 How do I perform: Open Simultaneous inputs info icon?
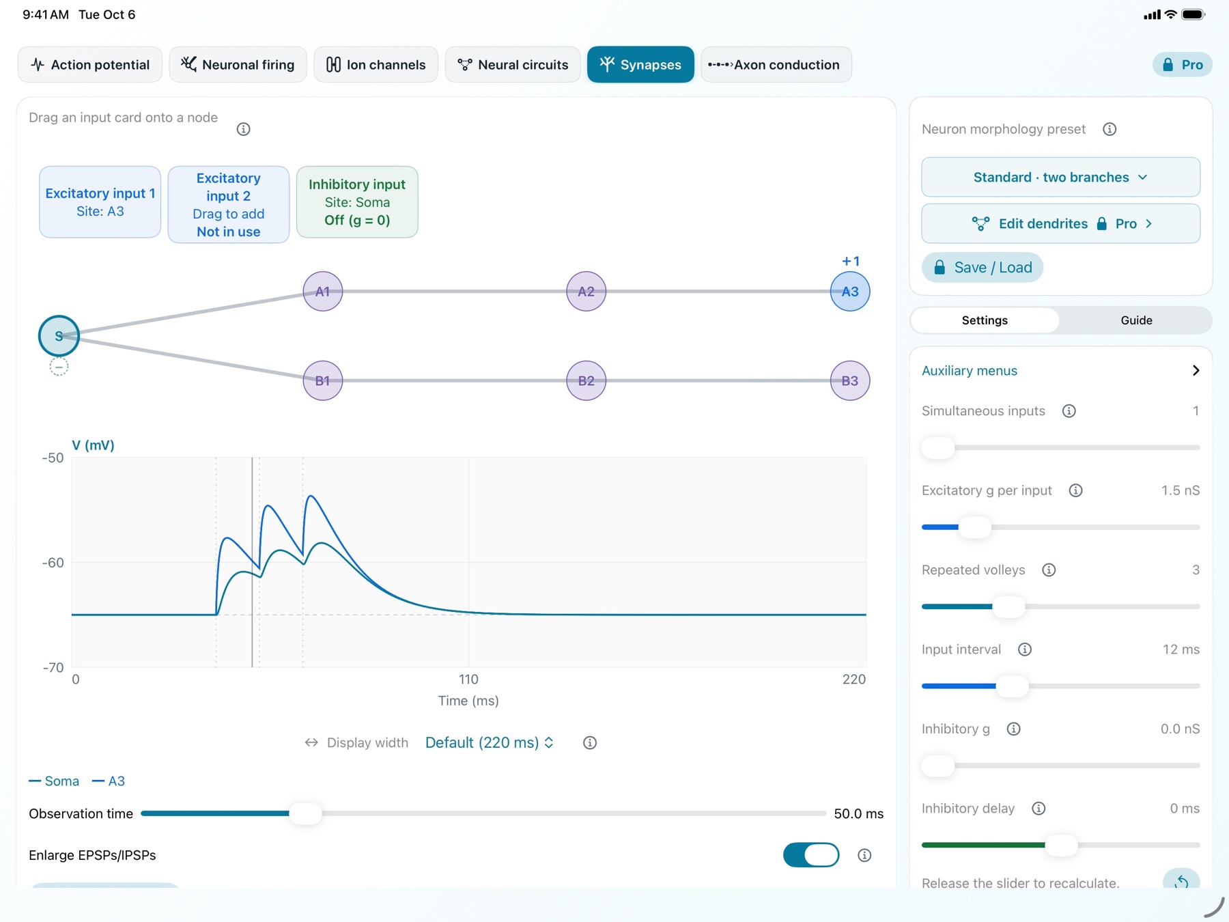point(1069,410)
